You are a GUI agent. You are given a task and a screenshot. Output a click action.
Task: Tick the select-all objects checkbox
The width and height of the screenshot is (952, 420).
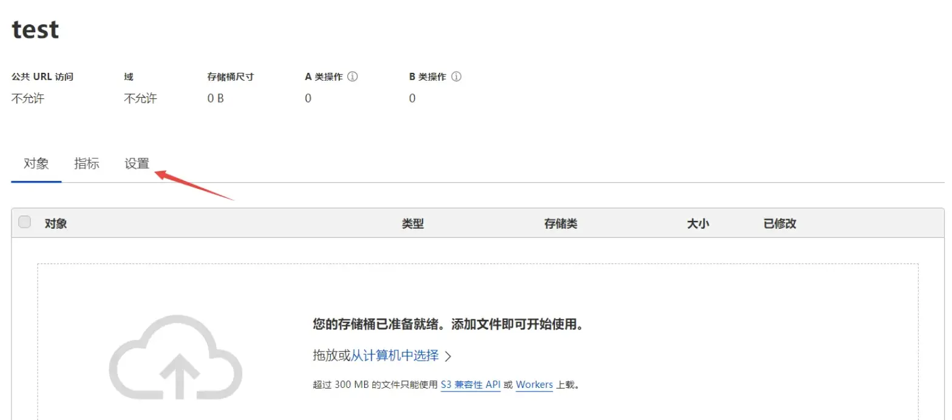[x=24, y=222]
